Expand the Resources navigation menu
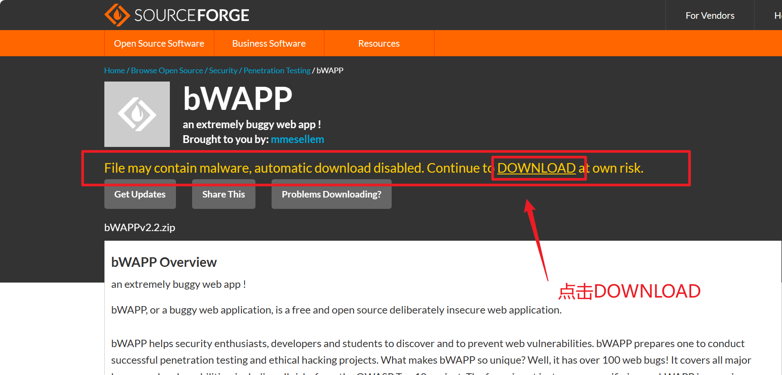 click(379, 44)
